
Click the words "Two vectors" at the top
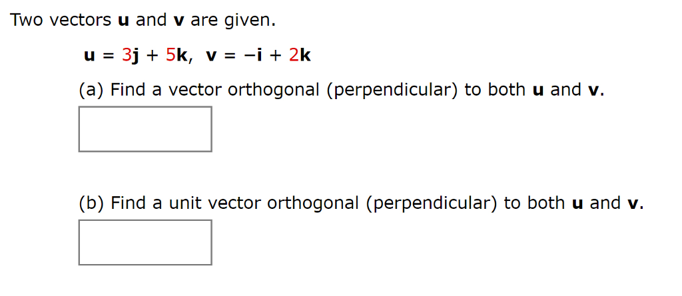[x=61, y=20]
